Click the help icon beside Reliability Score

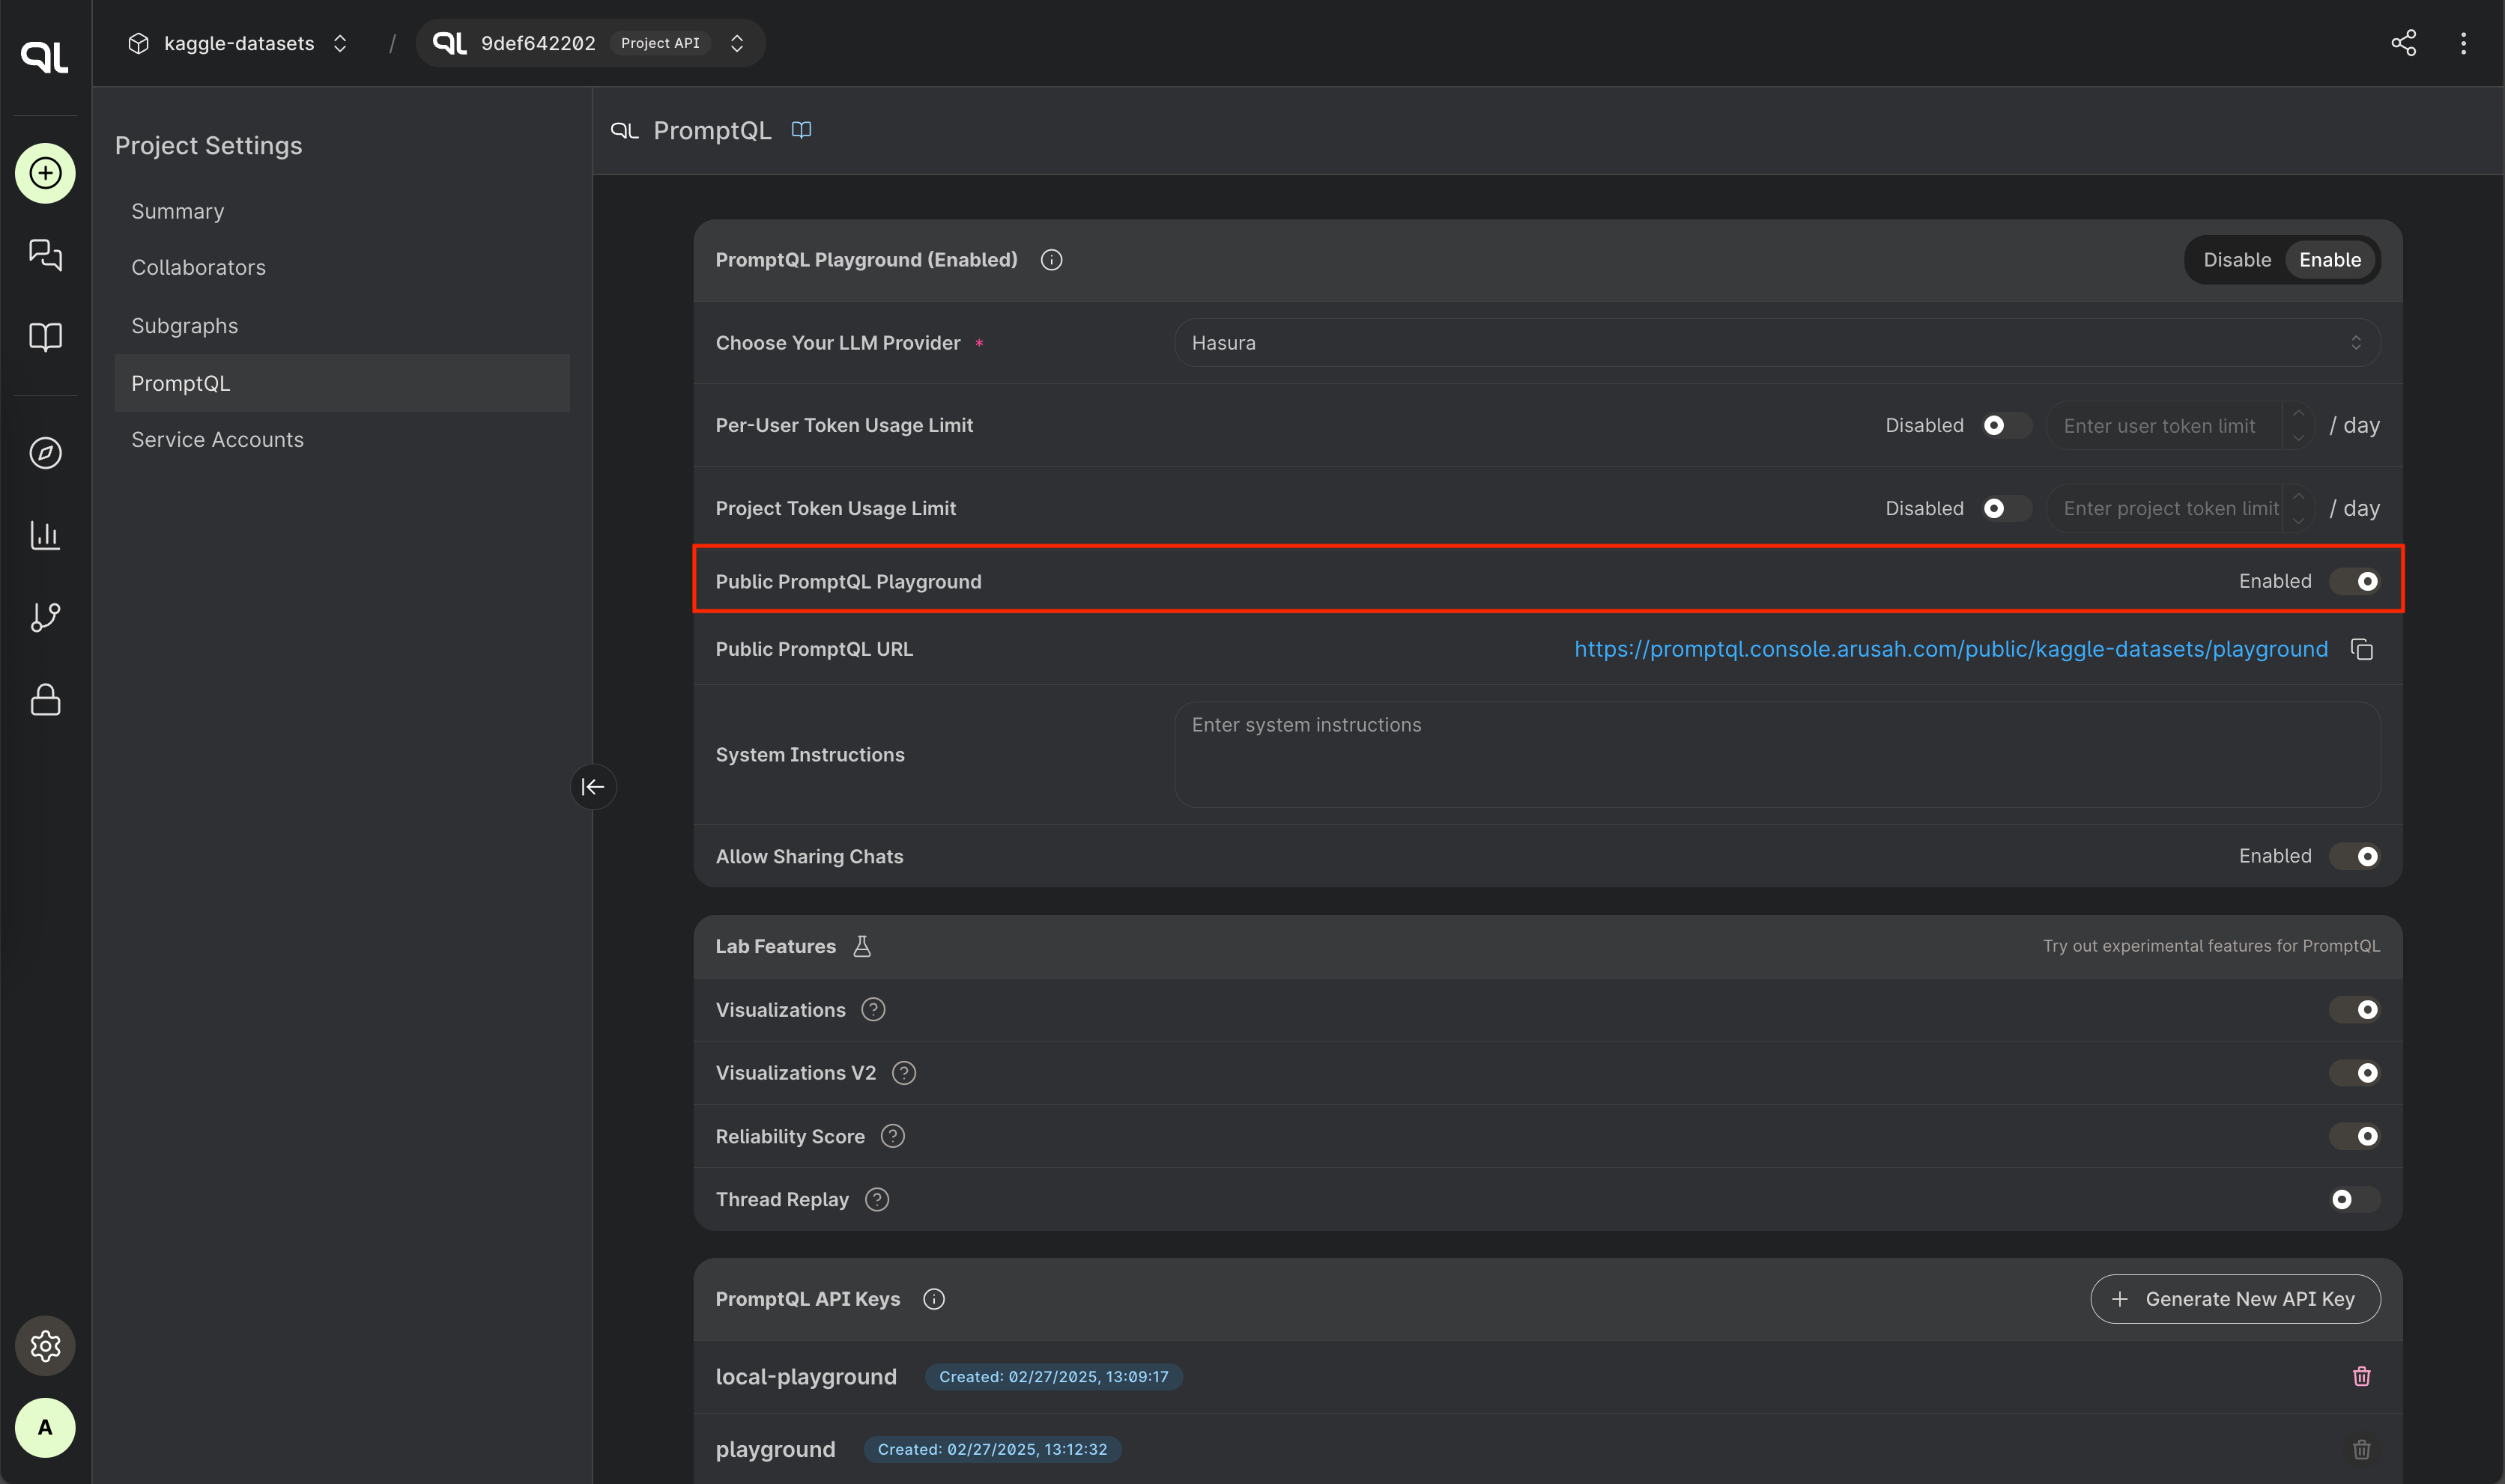point(892,1136)
